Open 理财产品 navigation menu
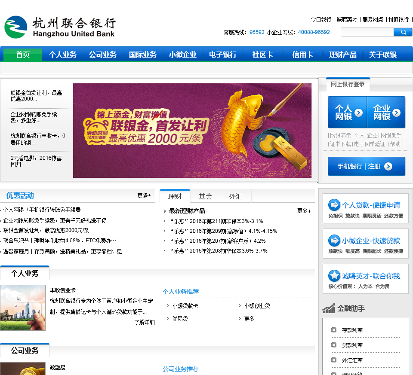Image resolution: width=413 pixels, height=375 pixels. [343, 55]
